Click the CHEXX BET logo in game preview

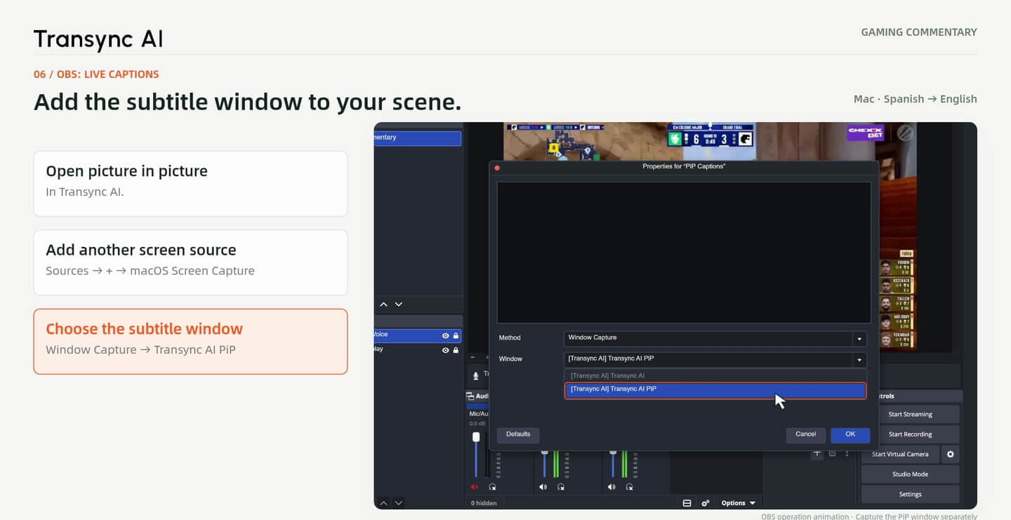[864, 133]
